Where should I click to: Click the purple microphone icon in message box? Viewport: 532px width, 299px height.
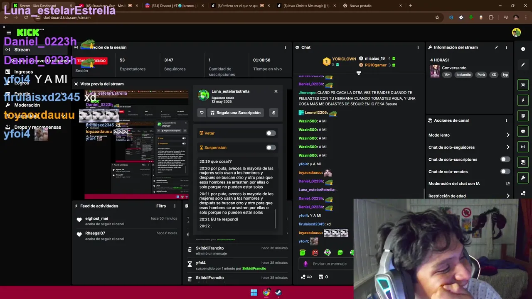305,264
